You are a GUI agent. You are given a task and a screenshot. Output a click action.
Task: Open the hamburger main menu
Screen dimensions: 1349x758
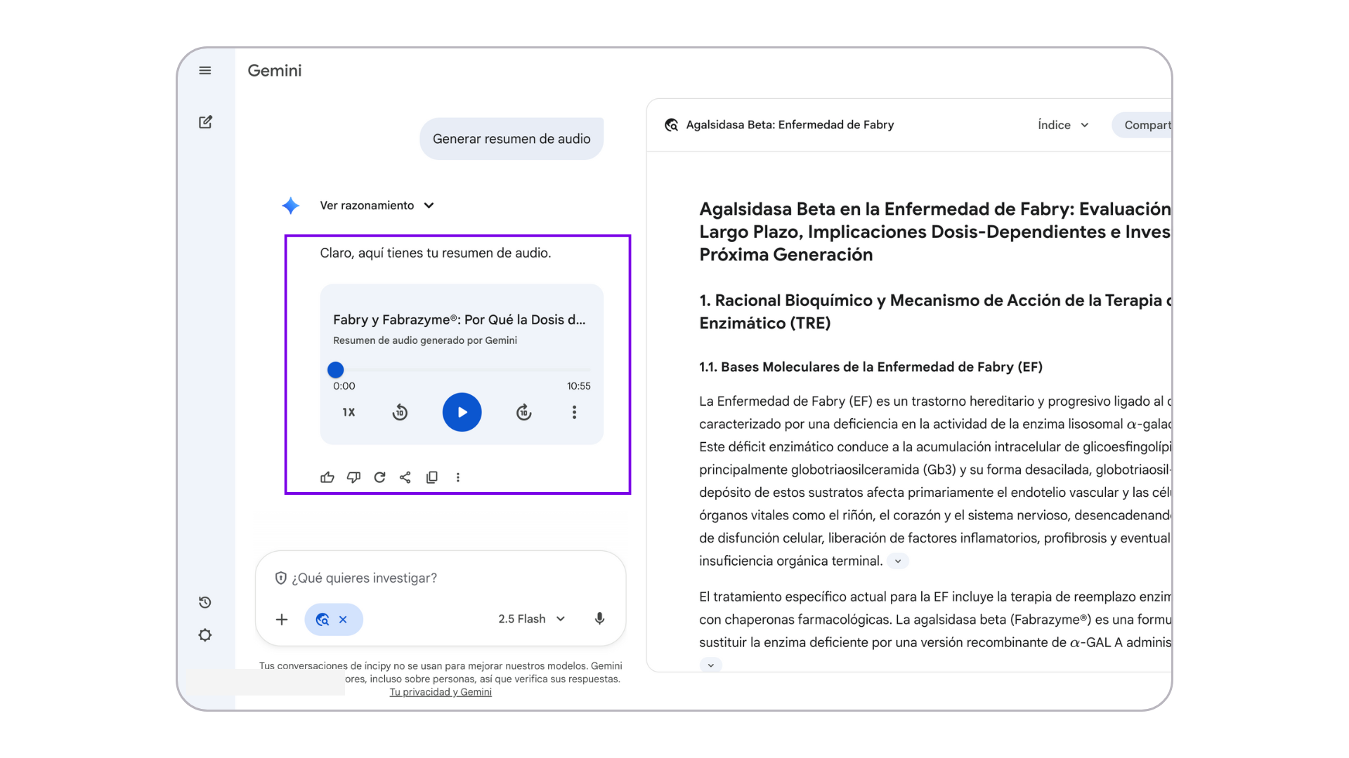[205, 70]
